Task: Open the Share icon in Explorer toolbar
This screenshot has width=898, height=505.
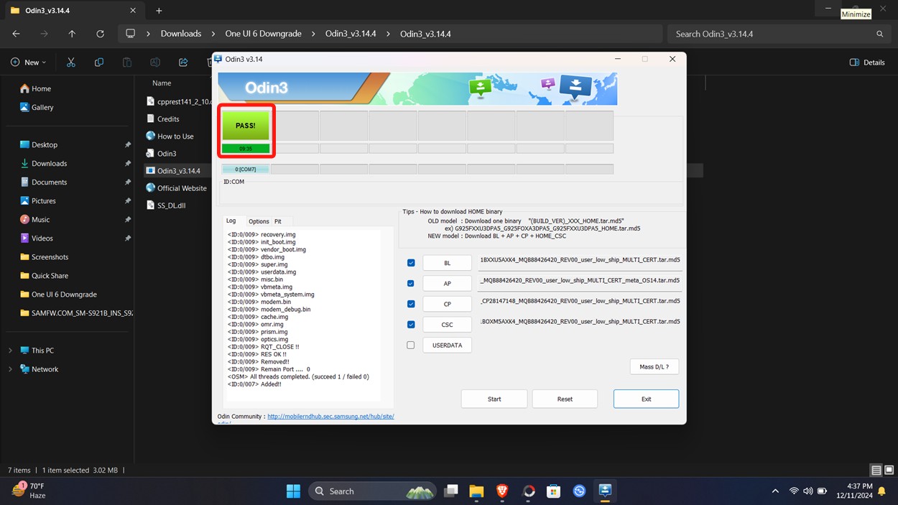Action: pos(182,62)
